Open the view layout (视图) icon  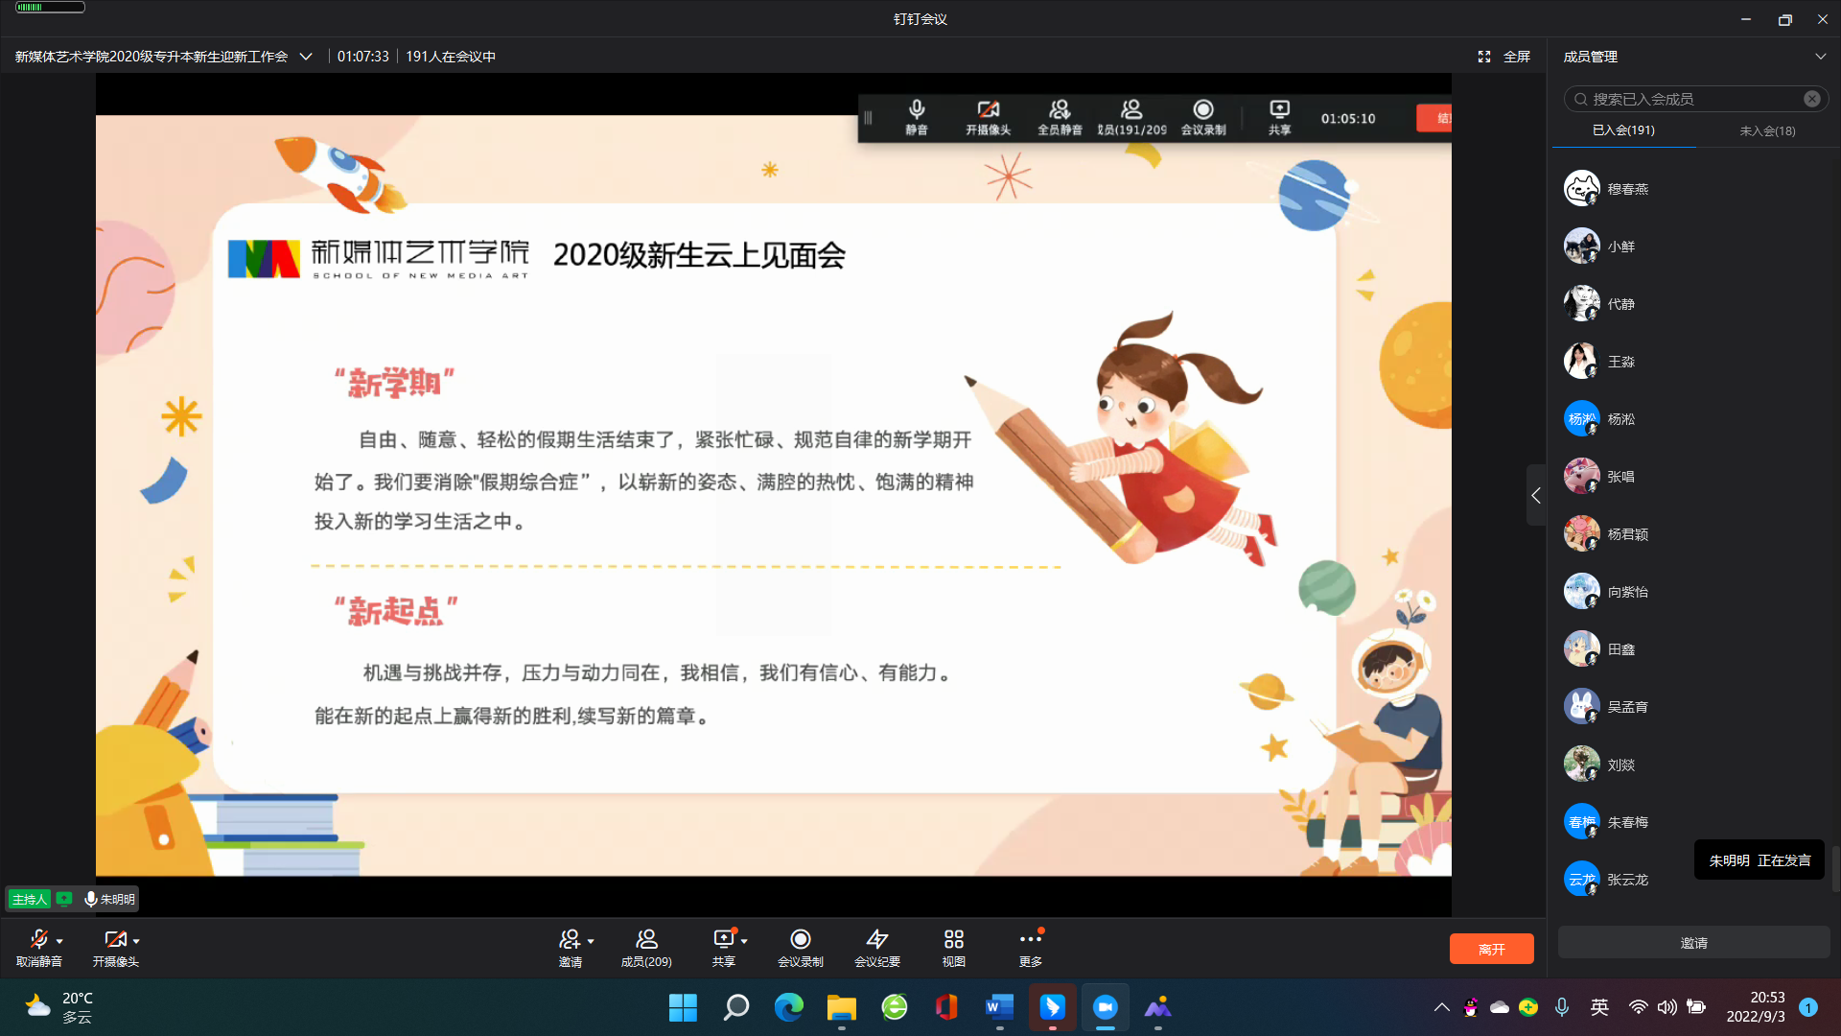[953, 939]
